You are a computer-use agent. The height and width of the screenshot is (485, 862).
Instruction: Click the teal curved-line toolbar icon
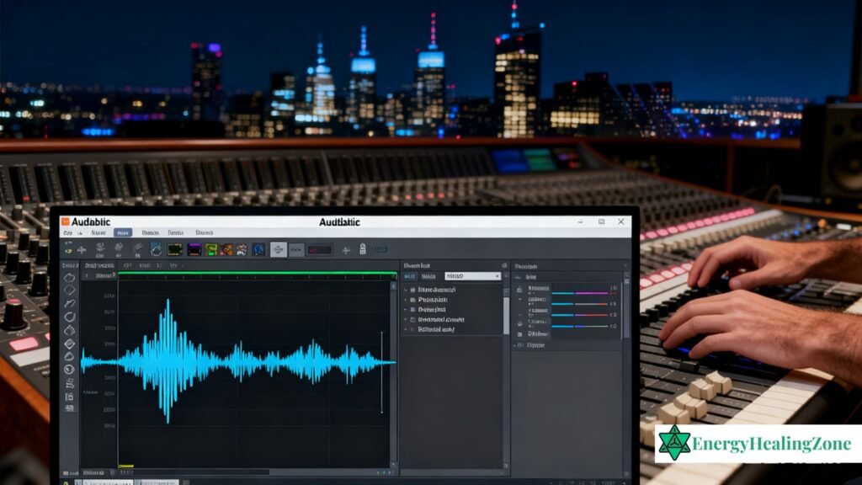point(156,249)
